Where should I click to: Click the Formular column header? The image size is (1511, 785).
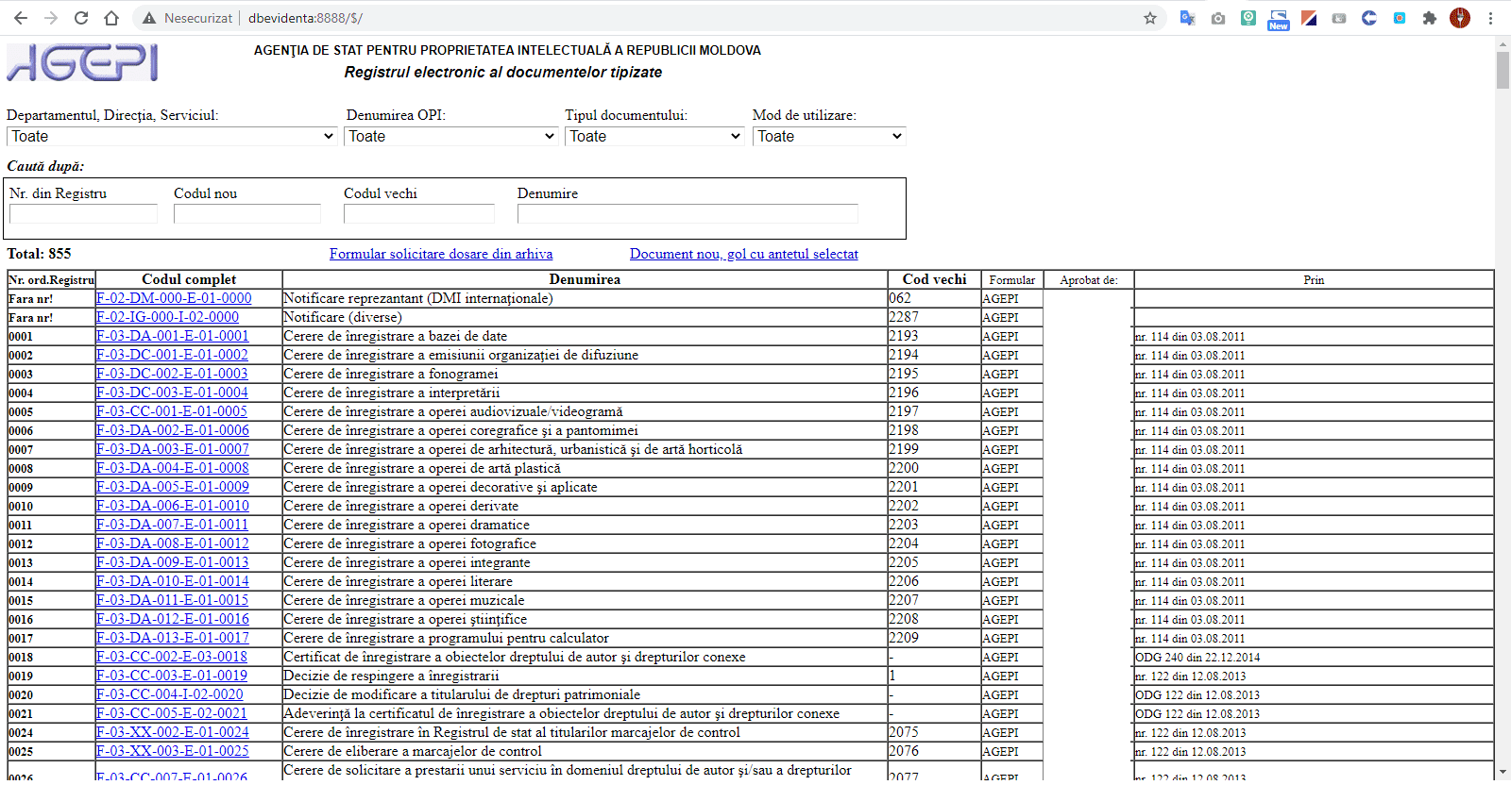coord(1012,280)
